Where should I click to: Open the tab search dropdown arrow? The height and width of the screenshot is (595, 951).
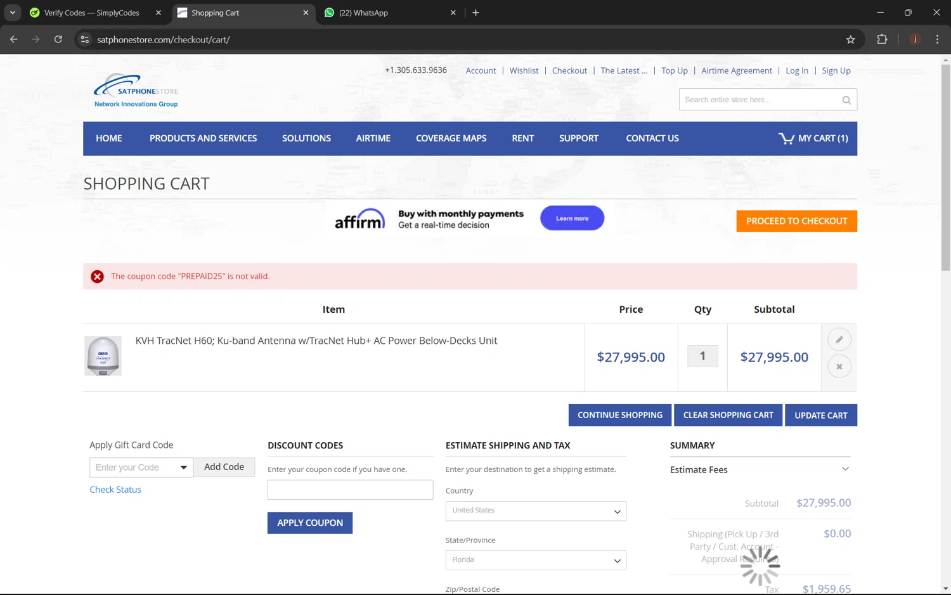coord(12,13)
